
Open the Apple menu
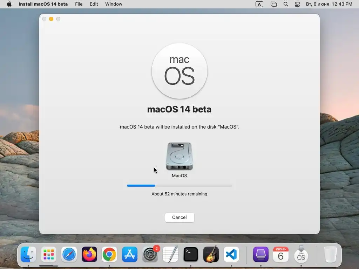pyautogui.click(x=9, y=4)
